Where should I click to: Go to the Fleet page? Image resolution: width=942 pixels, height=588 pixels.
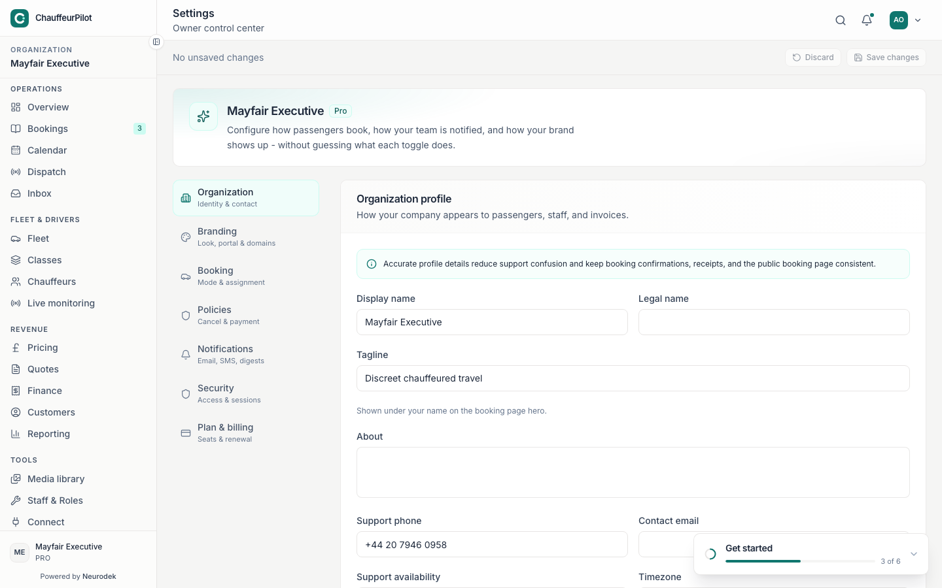(78, 238)
